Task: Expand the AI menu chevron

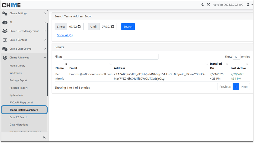Action: (x=45, y=22)
